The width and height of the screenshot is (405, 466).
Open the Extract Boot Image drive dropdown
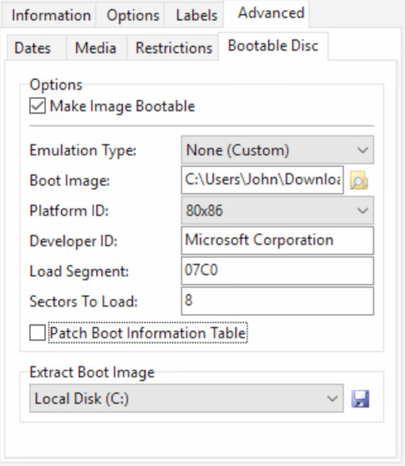[186, 399]
